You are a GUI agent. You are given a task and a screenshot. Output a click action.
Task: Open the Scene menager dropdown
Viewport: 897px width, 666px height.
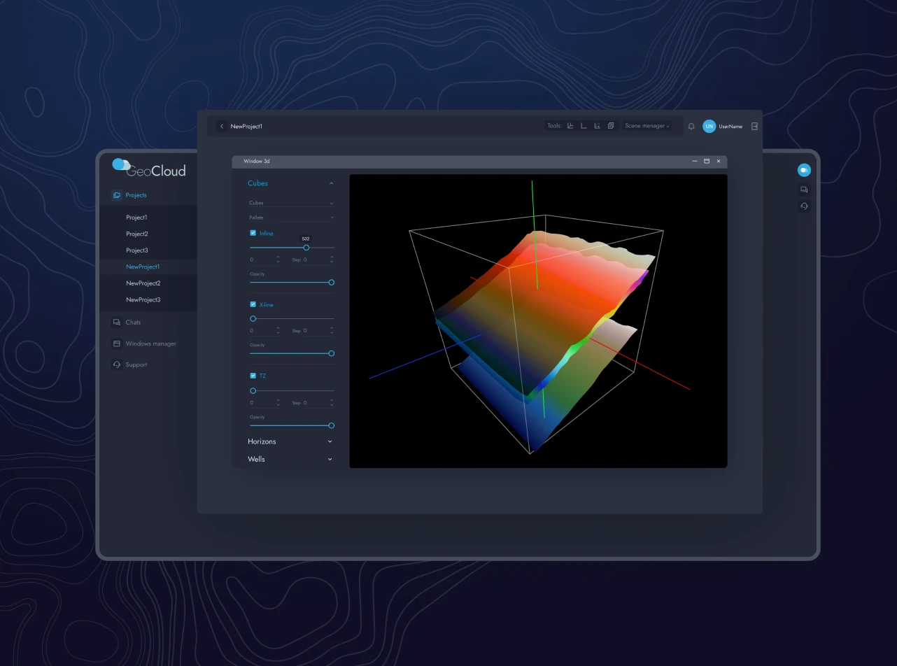(x=647, y=126)
